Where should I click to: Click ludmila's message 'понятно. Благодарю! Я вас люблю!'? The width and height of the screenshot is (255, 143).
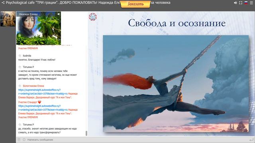tap(37, 60)
